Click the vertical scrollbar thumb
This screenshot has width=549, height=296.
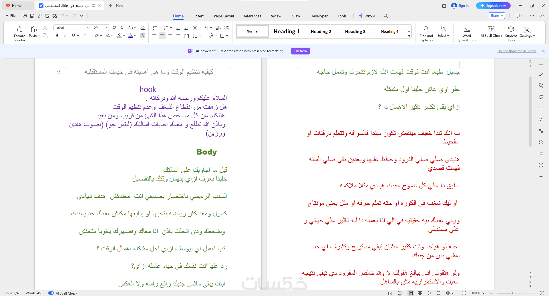click(x=530, y=111)
